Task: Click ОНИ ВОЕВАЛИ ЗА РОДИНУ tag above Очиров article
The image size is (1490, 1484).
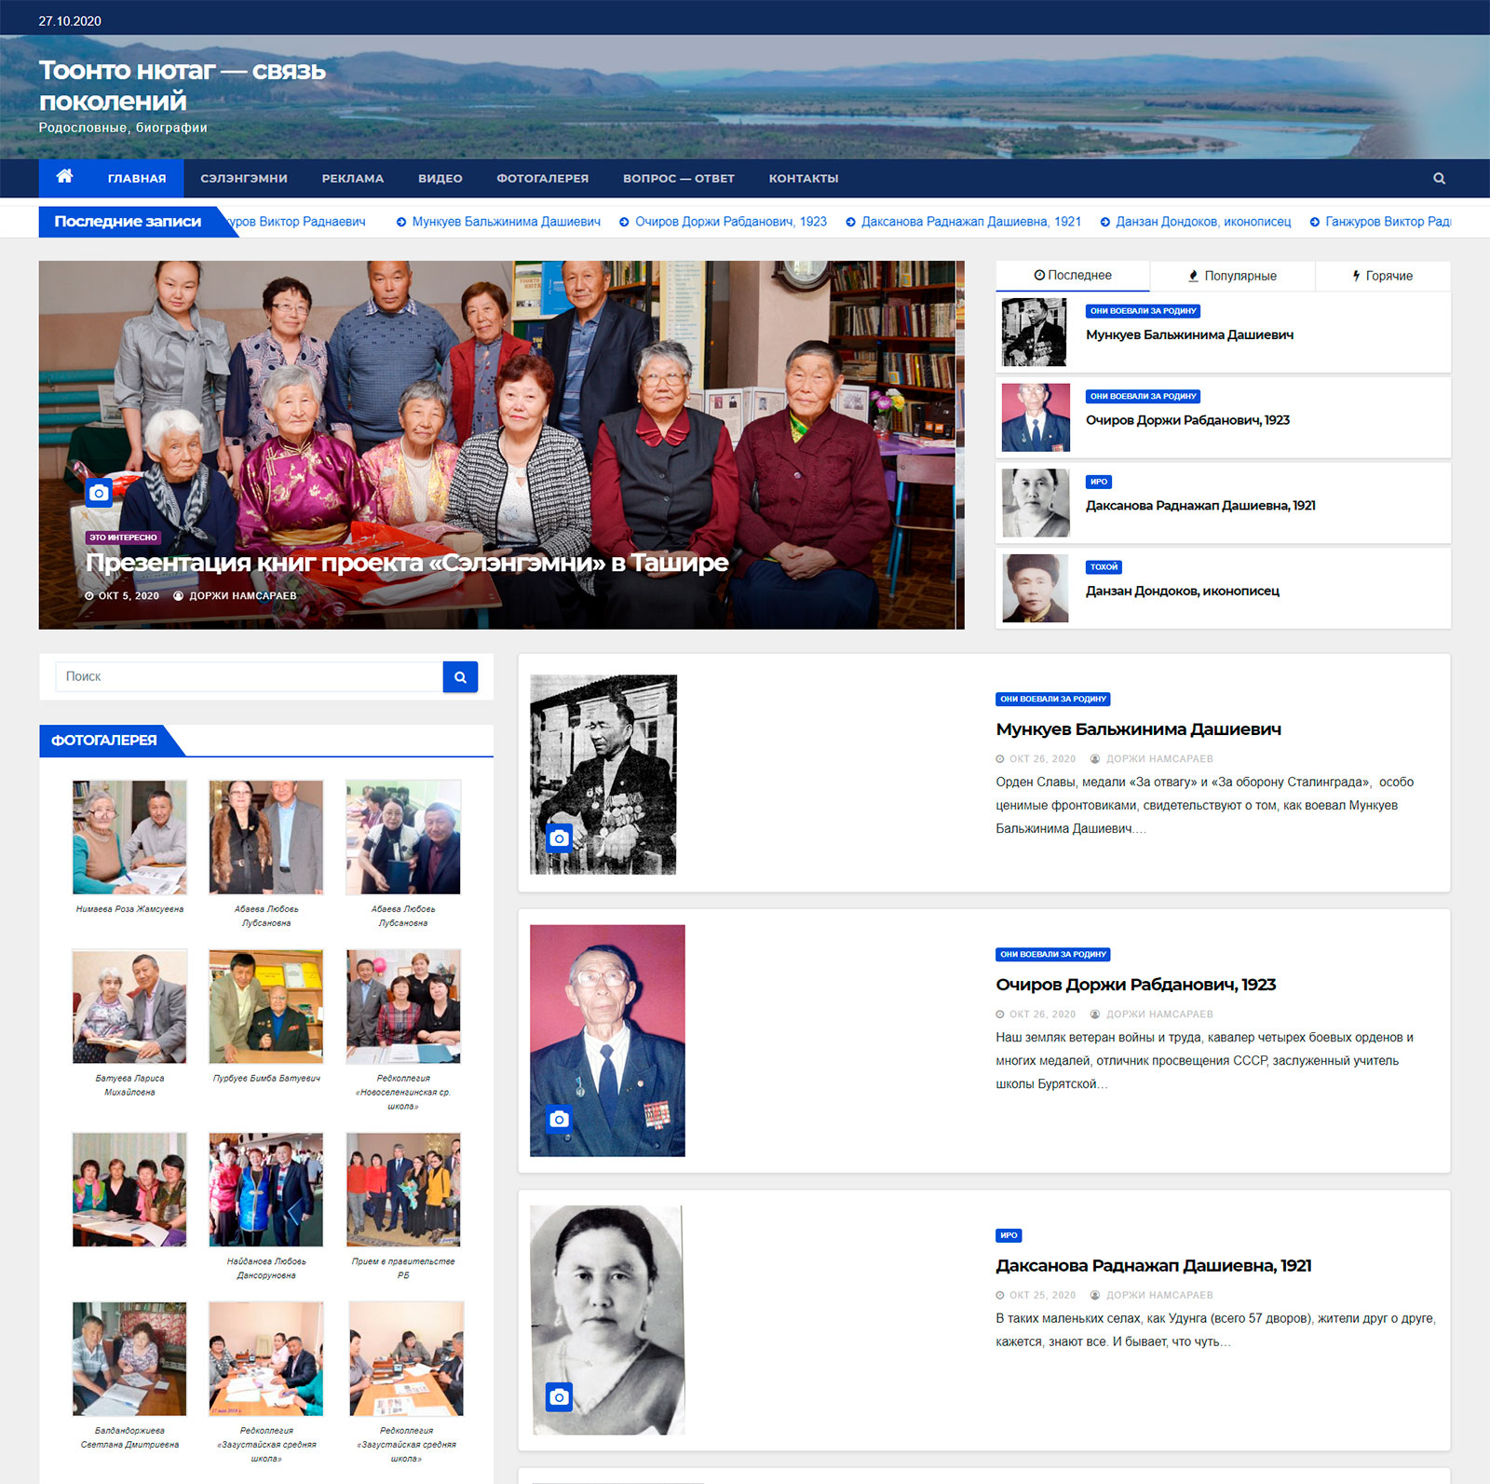Action: [1053, 954]
